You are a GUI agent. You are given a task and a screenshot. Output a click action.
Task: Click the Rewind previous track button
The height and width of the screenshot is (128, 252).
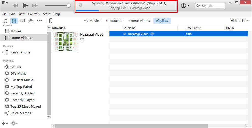[x=16, y=6]
